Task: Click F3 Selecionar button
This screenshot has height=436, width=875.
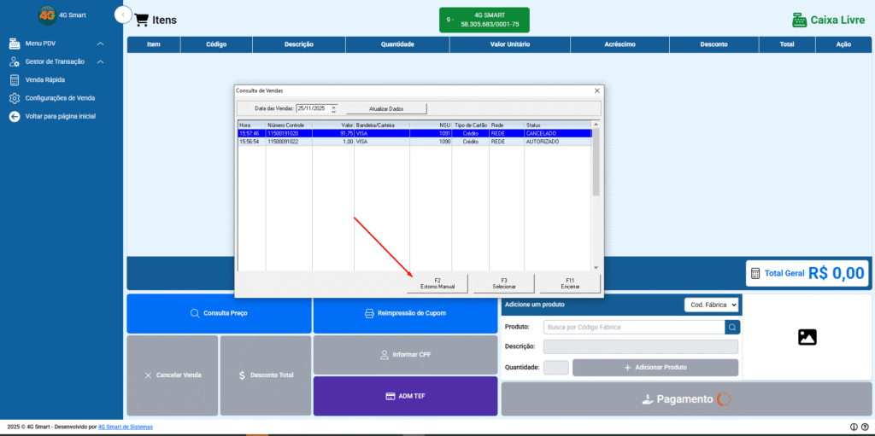Action: (504, 283)
